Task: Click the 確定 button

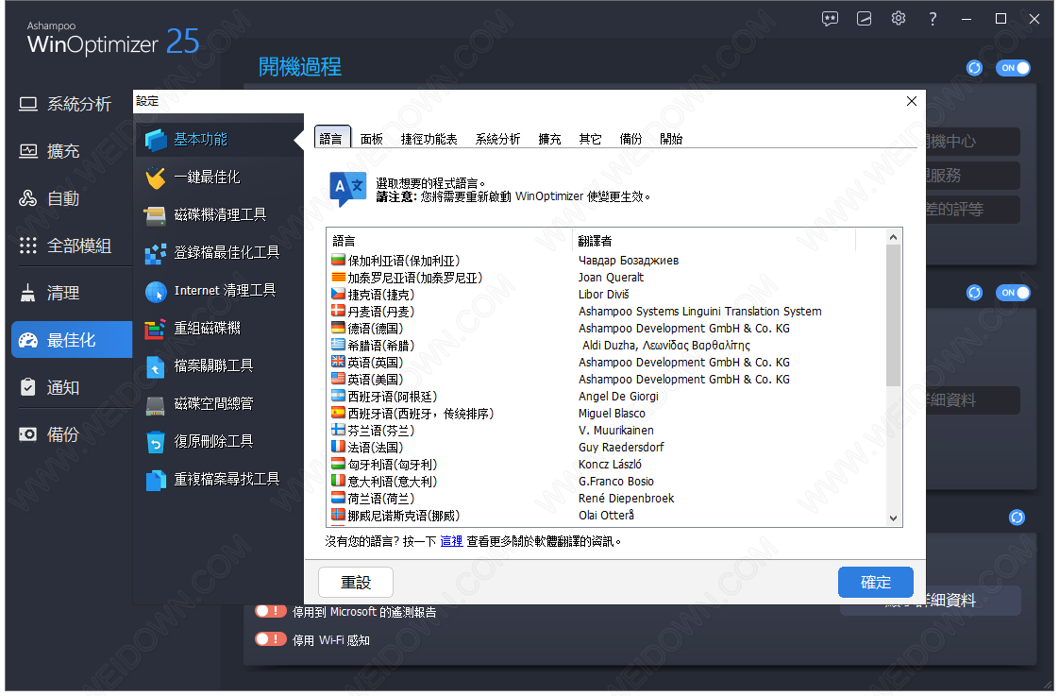Action: click(x=875, y=583)
